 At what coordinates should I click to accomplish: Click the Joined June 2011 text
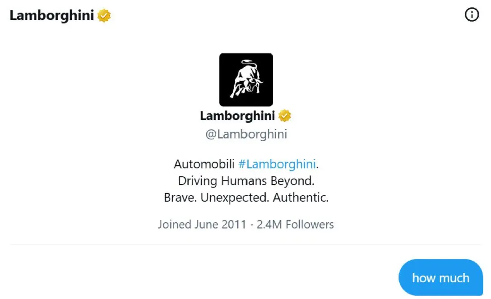202,225
